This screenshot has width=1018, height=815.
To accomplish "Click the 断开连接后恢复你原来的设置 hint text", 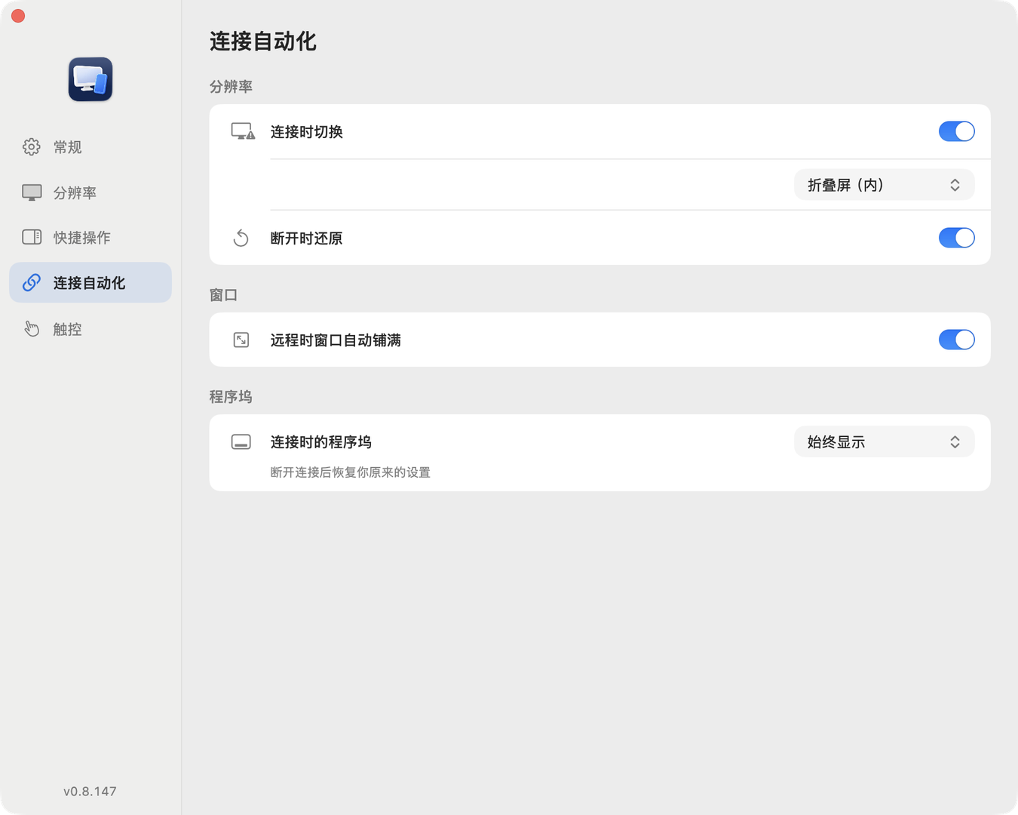I will [x=351, y=472].
